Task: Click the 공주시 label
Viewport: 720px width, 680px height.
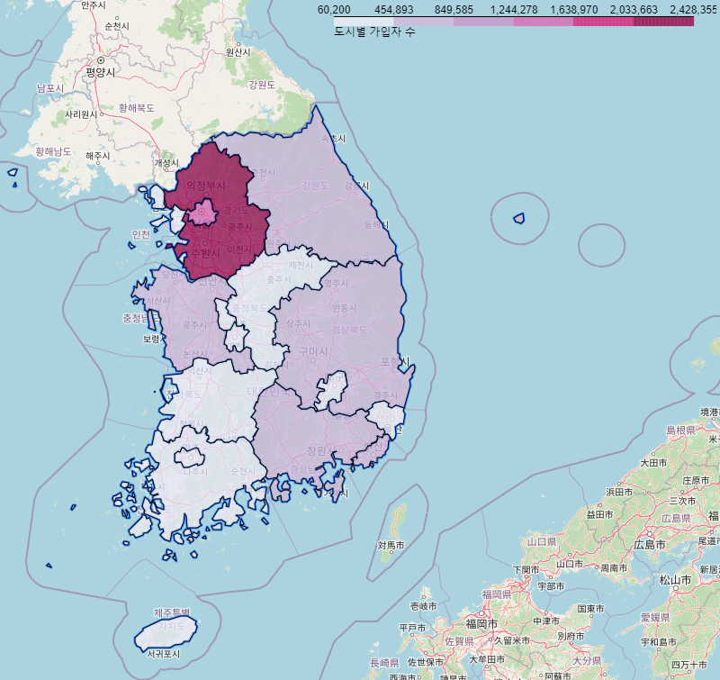Action: (194, 325)
